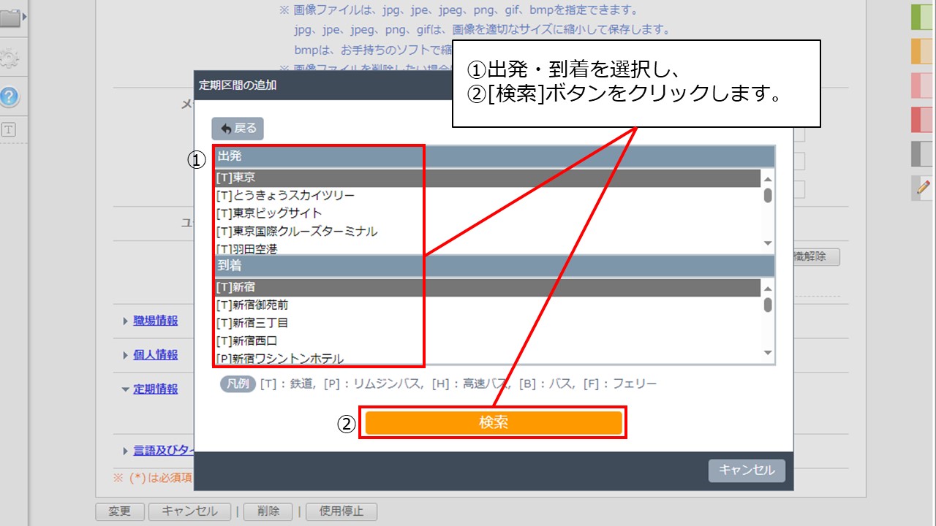Click the orange 検索 search button
This screenshot has width=936, height=526.
[493, 422]
